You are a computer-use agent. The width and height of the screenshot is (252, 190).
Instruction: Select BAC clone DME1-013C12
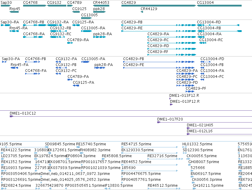tap(23, 113)
